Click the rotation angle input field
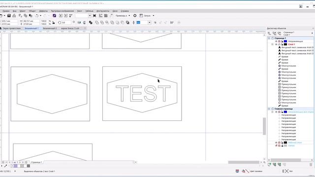Viewport: 315px width, 177px height. point(66,23)
